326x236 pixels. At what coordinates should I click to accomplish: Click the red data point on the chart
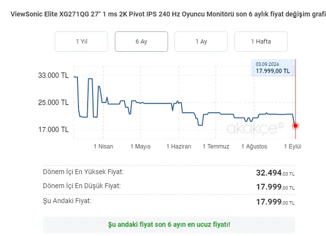coord(295,126)
